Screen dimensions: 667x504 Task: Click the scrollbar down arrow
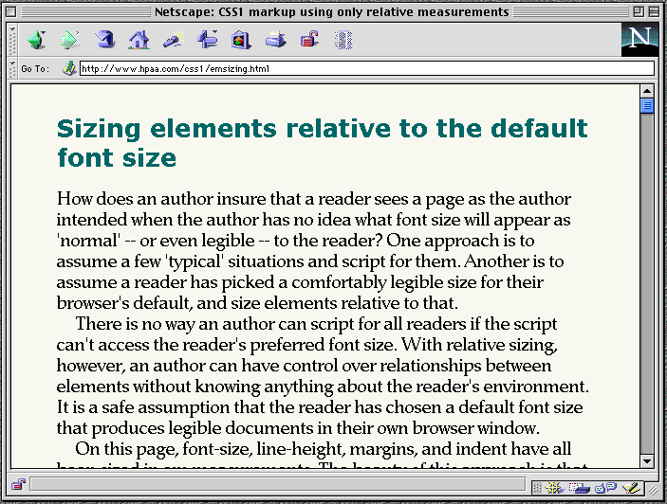[x=647, y=461]
